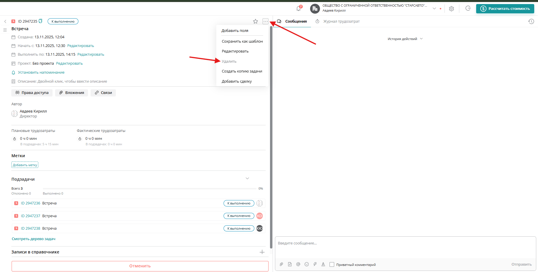Viewport: 538px width, 272px height.
Task: Open notifications bell with red badge
Action: (299, 8)
